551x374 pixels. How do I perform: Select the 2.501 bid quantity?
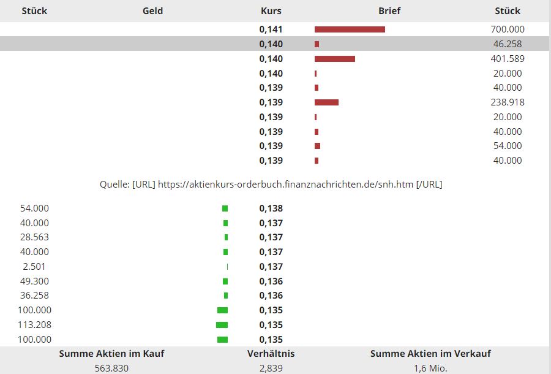coord(32,267)
